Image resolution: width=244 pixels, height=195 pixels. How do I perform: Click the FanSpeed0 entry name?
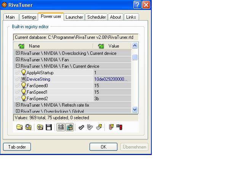[37, 86]
